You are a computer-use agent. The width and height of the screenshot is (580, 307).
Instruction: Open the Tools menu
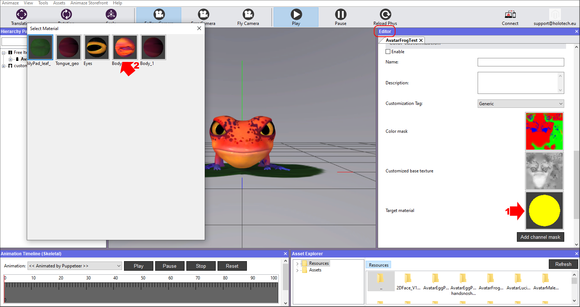coord(43,3)
